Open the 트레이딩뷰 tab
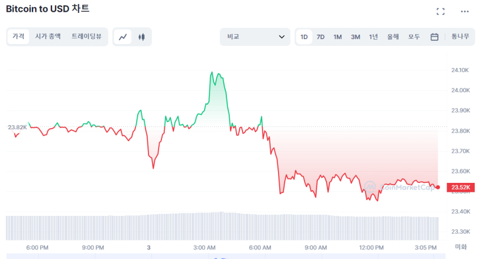Image resolution: width=482 pixels, height=259 pixels. tap(86, 36)
